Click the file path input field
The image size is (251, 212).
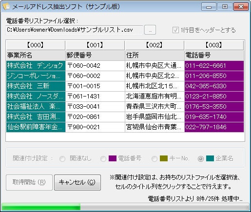[75, 30]
